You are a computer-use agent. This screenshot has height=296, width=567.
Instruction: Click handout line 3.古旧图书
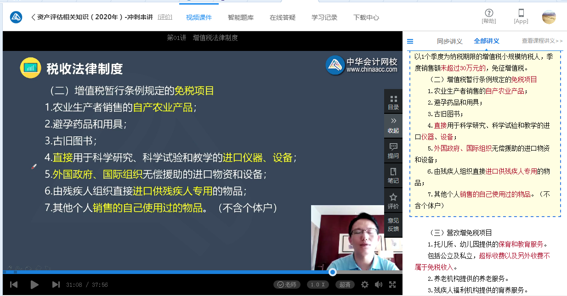tap(445, 113)
